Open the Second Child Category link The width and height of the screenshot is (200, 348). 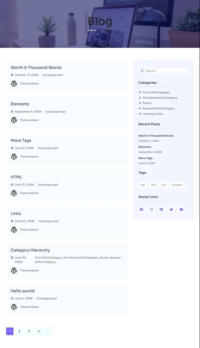pos(159,108)
